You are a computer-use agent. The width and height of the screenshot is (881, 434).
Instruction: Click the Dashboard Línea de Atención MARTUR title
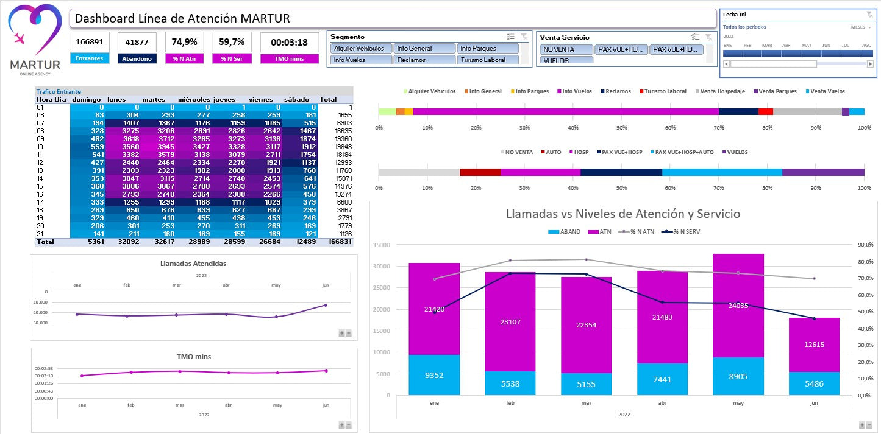click(182, 18)
